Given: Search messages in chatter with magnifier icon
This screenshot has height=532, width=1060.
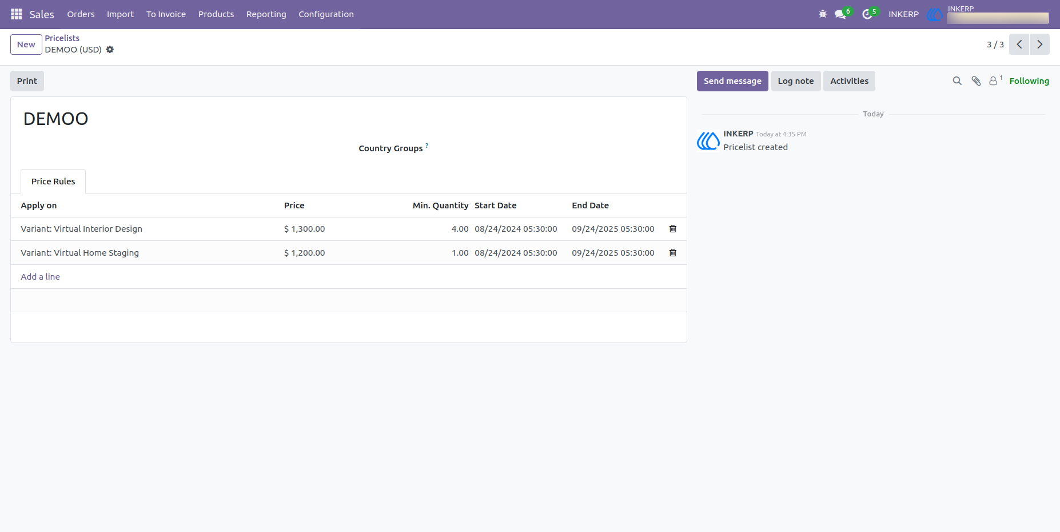Looking at the screenshot, I should pos(957,81).
